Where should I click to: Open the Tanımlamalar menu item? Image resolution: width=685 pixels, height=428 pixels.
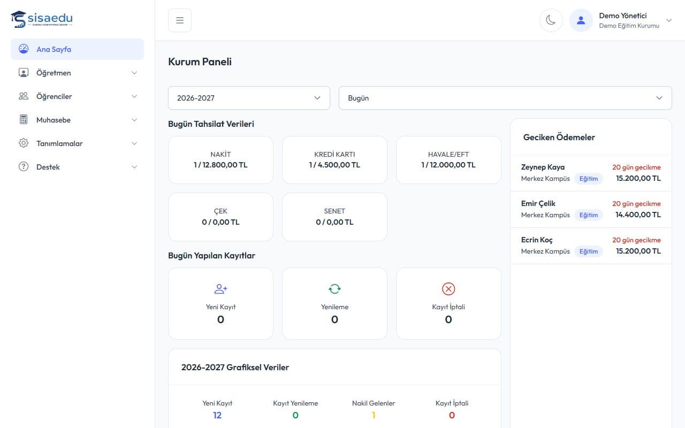coord(77,143)
